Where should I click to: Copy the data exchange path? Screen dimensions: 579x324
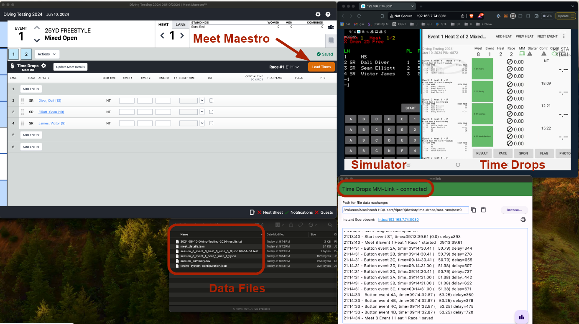point(473,210)
